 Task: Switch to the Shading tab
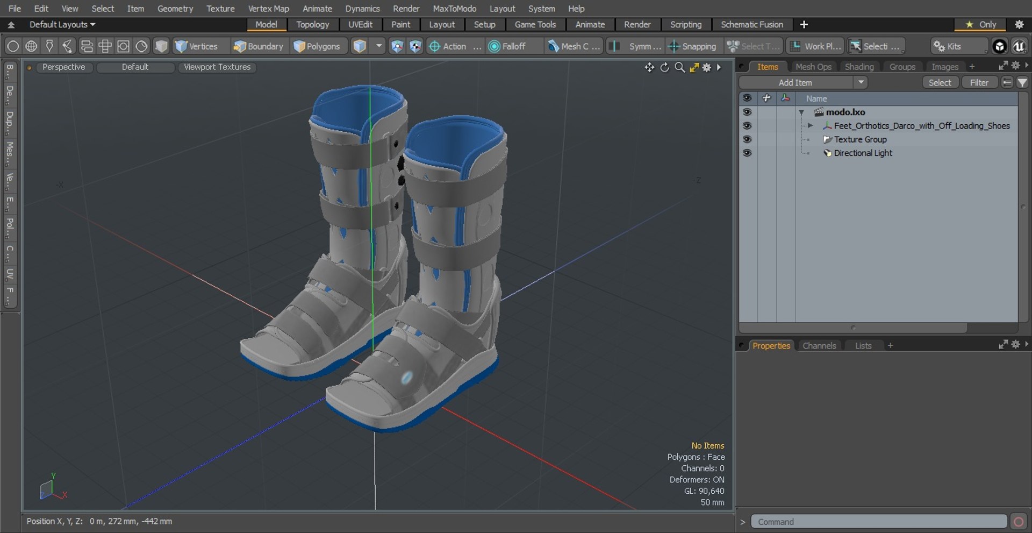pyautogui.click(x=859, y=67)
